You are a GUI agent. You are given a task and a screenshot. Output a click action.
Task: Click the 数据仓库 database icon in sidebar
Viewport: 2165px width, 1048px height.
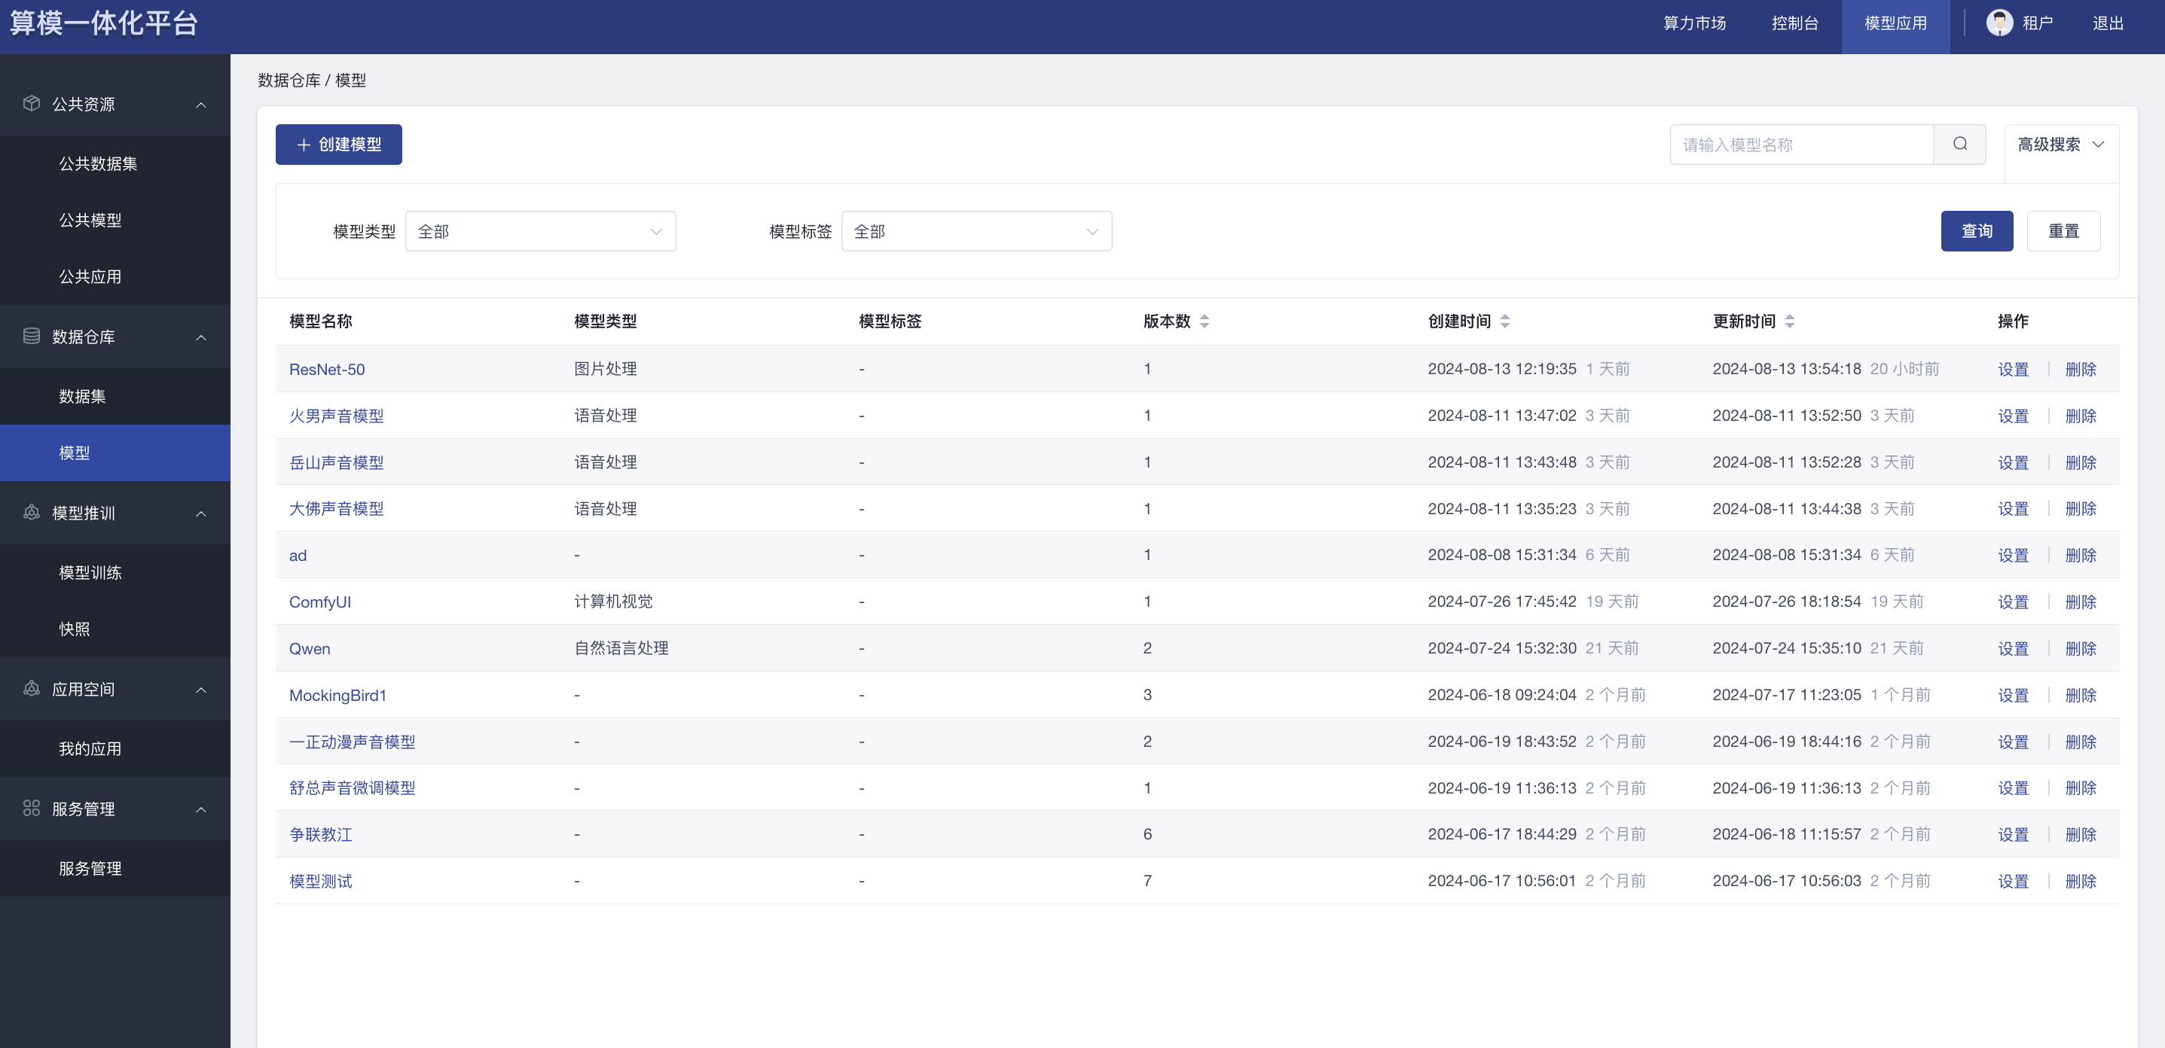click(x=31, y=336)
